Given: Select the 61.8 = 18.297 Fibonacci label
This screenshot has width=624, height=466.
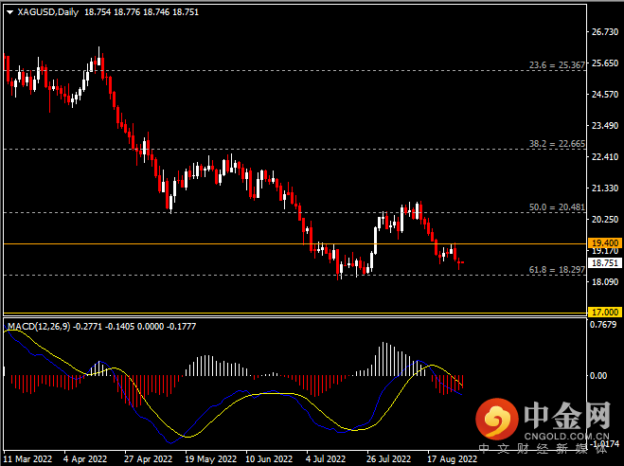Looking at the screenshot, I should pyautogui.click(x=557, y=270).
